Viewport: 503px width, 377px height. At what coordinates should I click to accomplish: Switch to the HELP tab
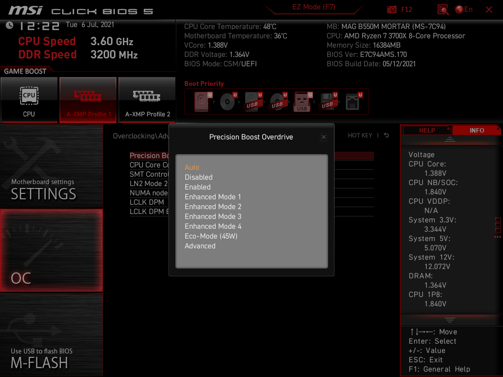point(427,131)
